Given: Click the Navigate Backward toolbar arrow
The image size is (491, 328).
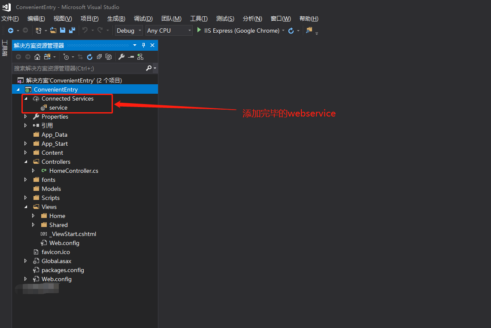Looking at the screenshot, I should (11, 31).
